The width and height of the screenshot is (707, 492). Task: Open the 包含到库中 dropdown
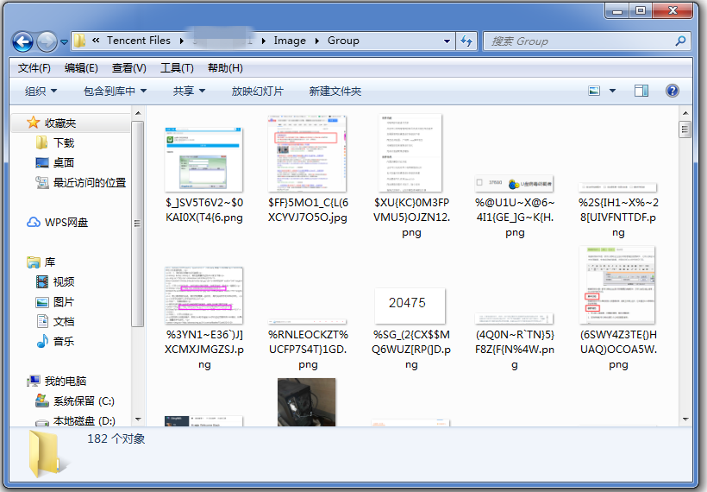pyautogui.click(x=115, y=91)
